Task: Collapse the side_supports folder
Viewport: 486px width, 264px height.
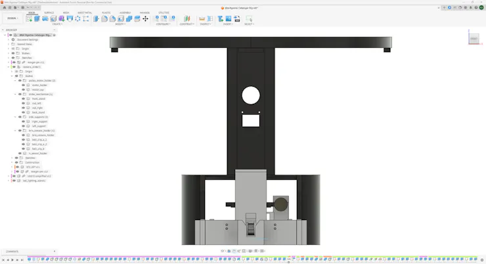Action: click(15, 117)
